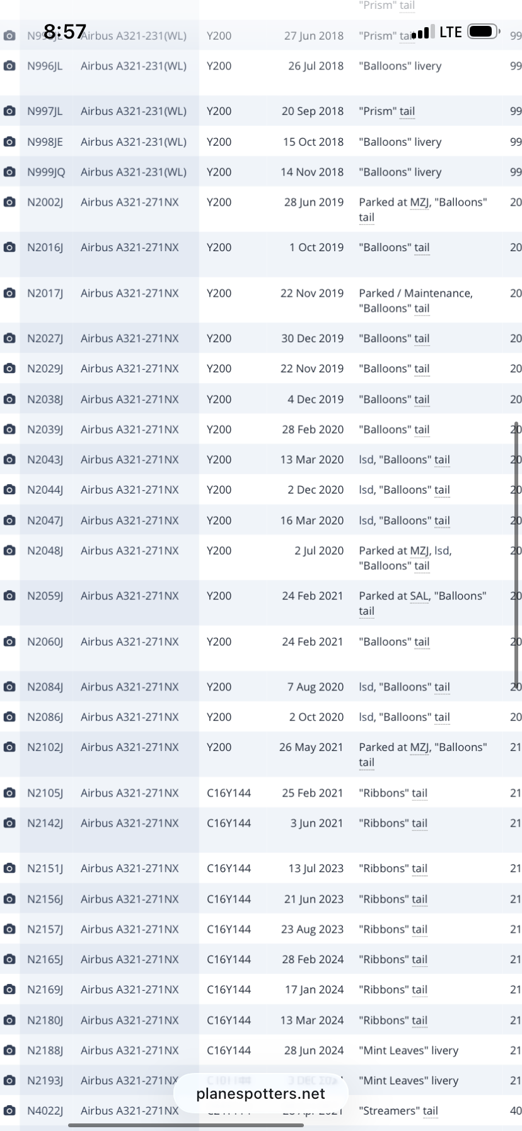
Task: Click the camera icon beside N4022J
Action: (9, 1110)
